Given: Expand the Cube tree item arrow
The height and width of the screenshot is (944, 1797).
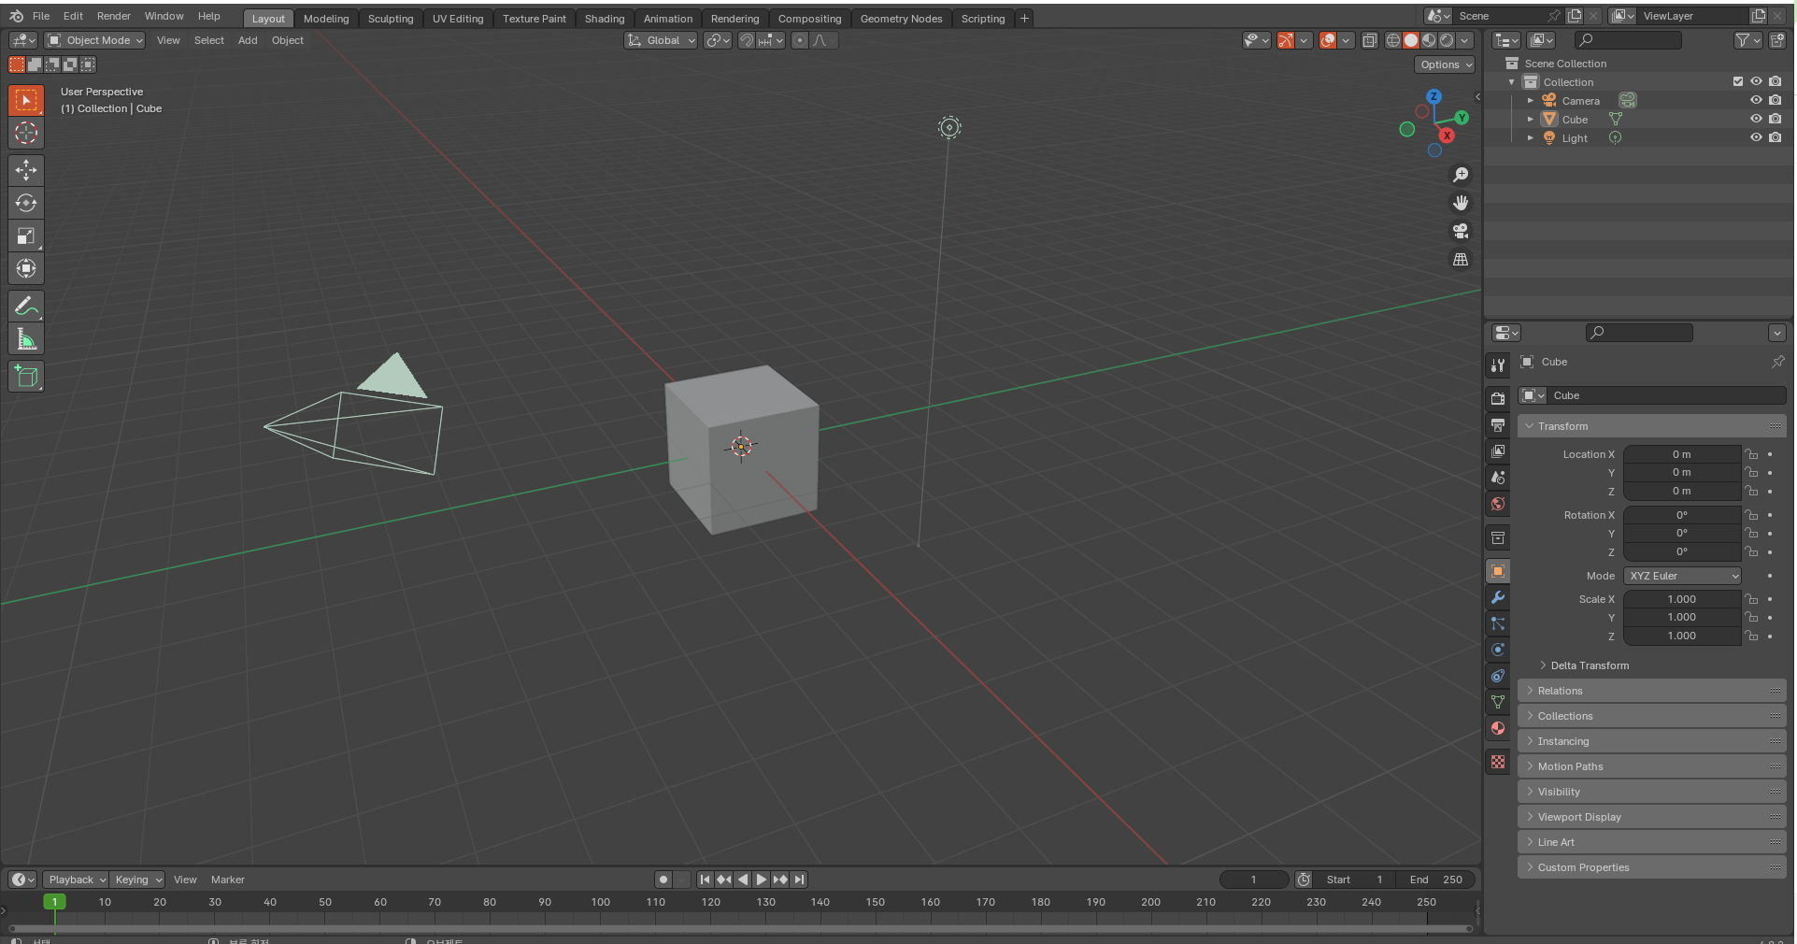Looking at the screenshot, I should (x=1530, y=119).
